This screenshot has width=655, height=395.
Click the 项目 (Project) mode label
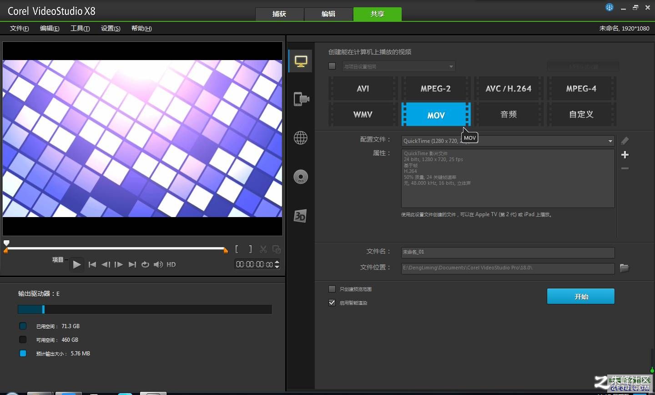click(58, 260)
